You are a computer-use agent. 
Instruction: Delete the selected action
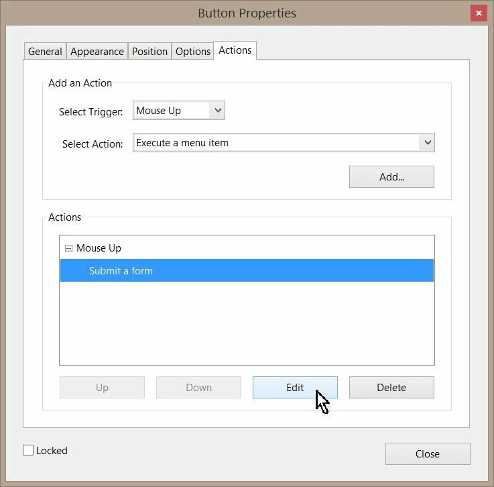point(391,387)
